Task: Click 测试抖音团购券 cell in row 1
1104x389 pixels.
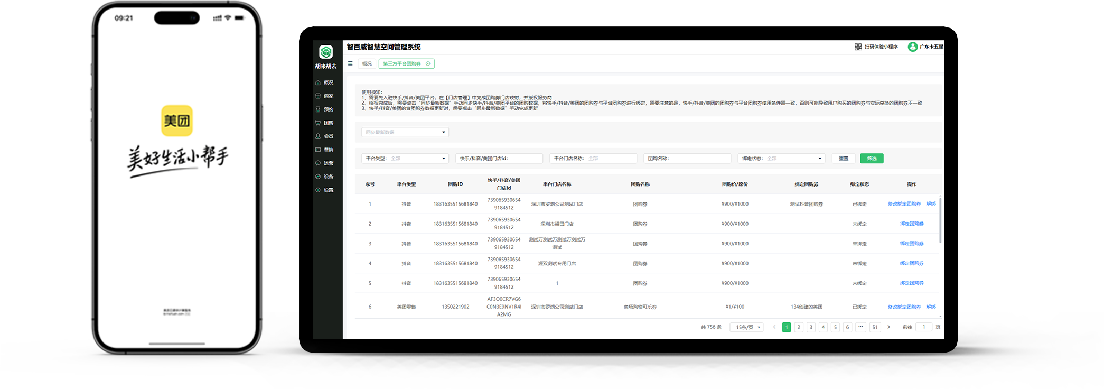Action: click(806, 204)
